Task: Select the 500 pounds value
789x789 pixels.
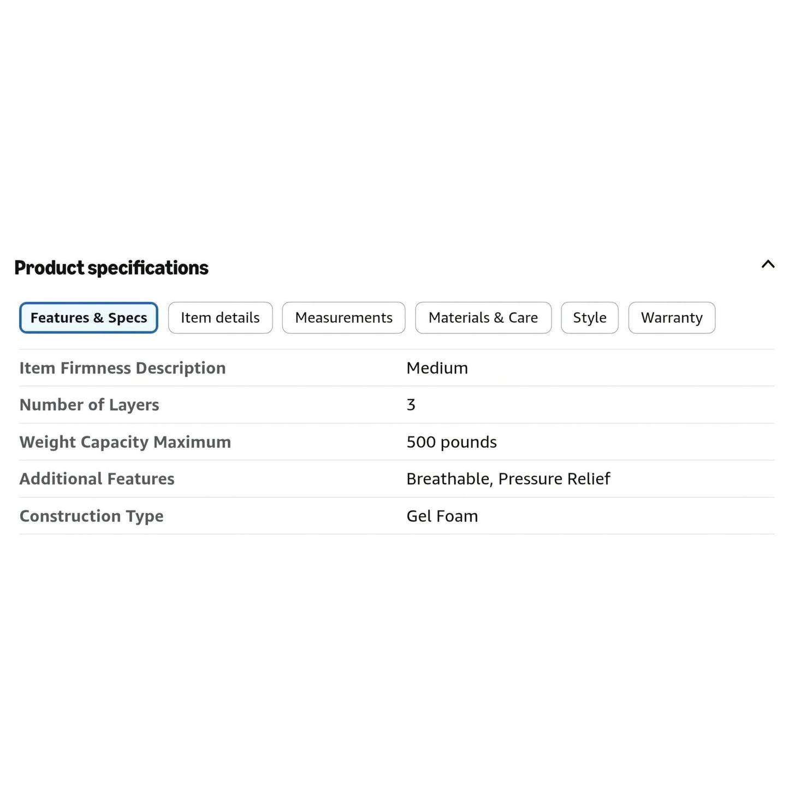Action: (x=452, y=442)
